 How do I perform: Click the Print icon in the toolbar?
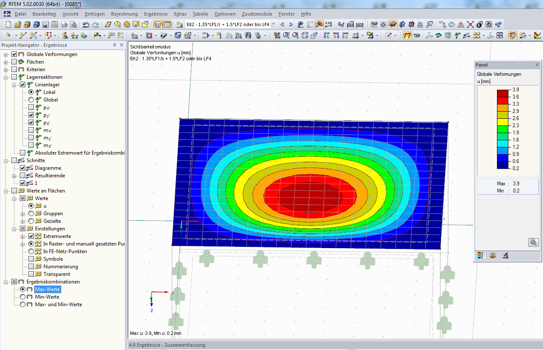pyautogui.click(x=64, y=24)
